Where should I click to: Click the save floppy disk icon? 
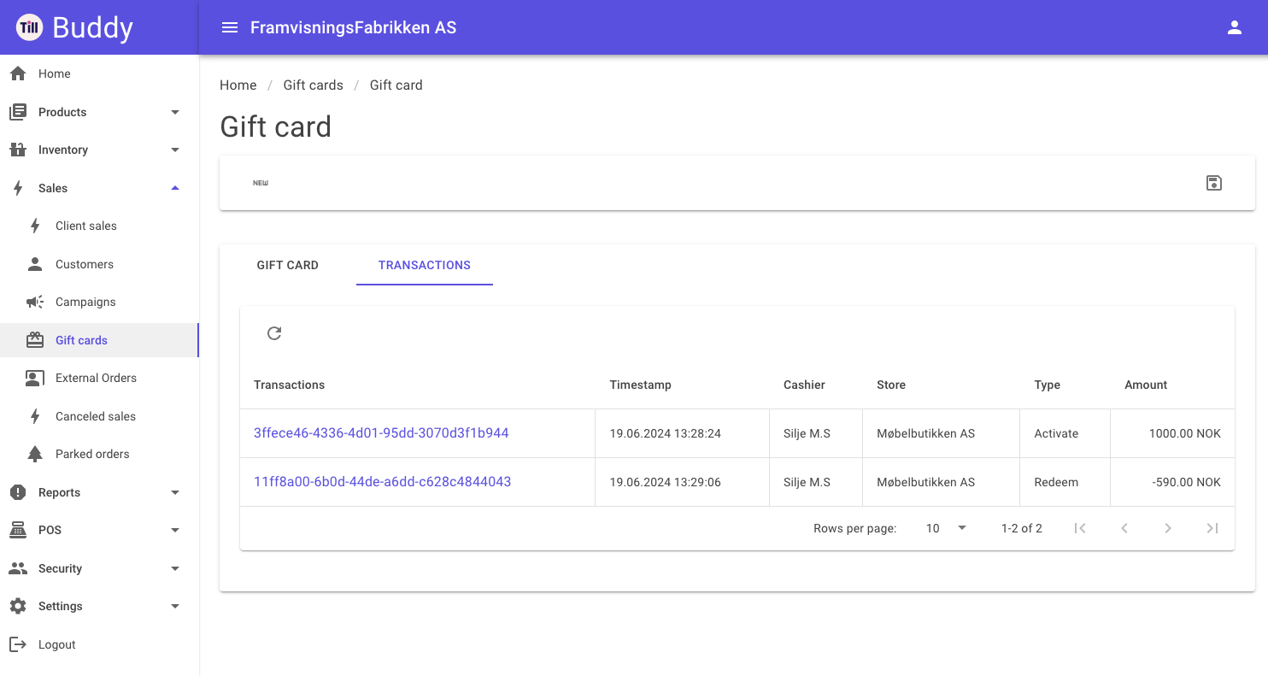1213,183
